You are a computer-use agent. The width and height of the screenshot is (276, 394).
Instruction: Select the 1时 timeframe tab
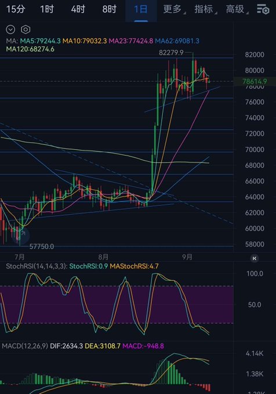47,9
